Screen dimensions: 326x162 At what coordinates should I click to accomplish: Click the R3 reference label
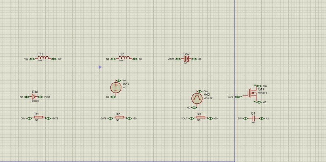(x=199, y=114)
